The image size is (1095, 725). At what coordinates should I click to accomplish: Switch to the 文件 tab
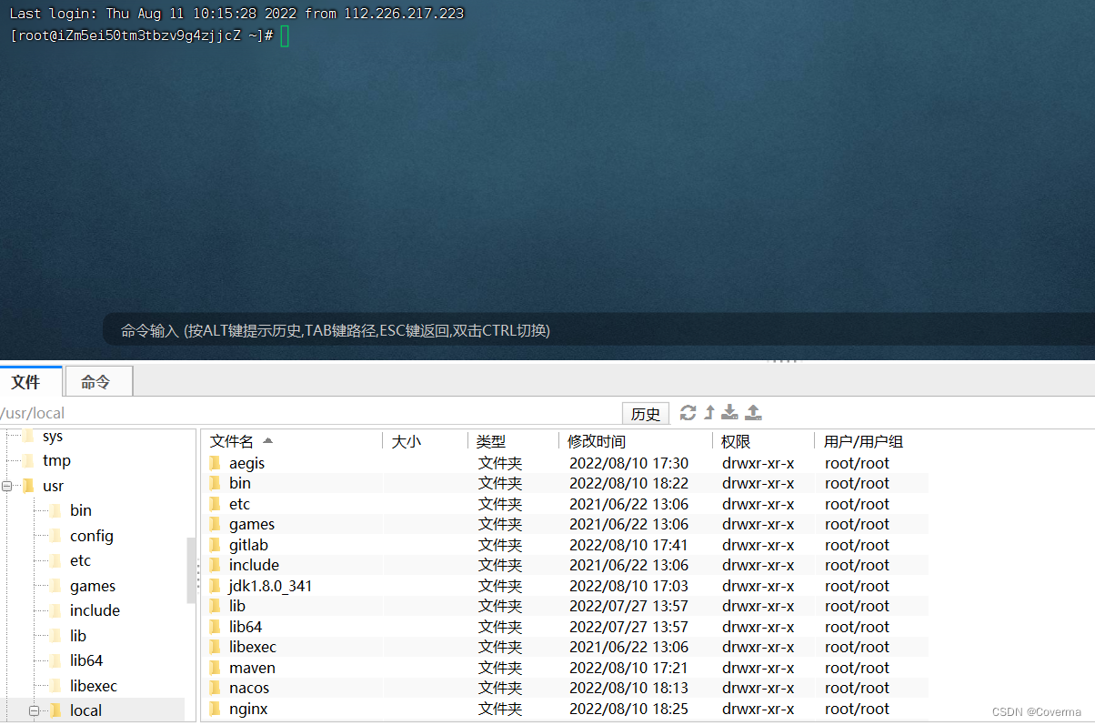(x=31, y=382)
